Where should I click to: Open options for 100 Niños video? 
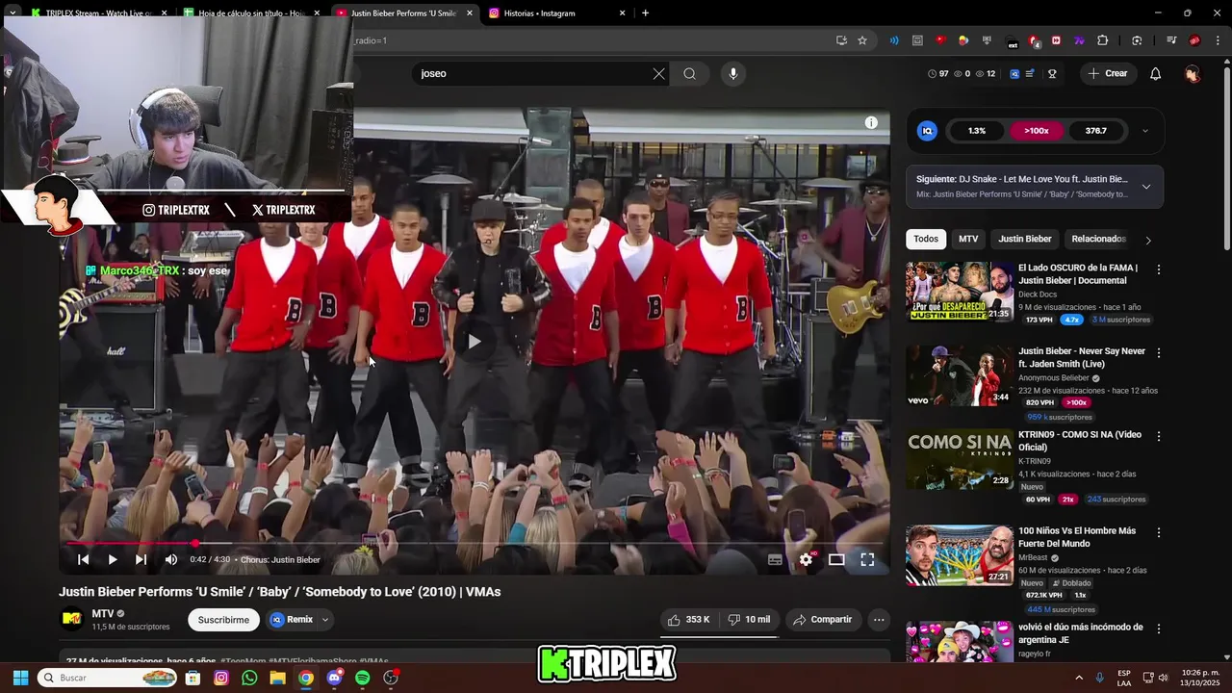tap(1158, 532)
